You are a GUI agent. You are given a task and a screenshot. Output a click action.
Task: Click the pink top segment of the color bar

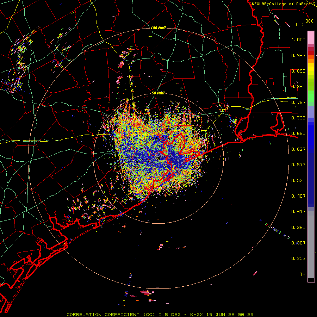[x=311, y=38]
